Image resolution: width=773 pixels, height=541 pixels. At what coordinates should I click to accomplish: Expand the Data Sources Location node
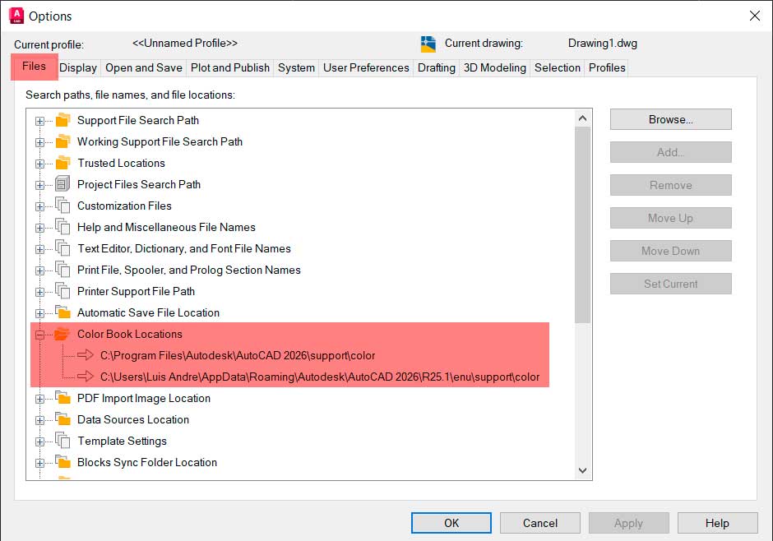40,420
